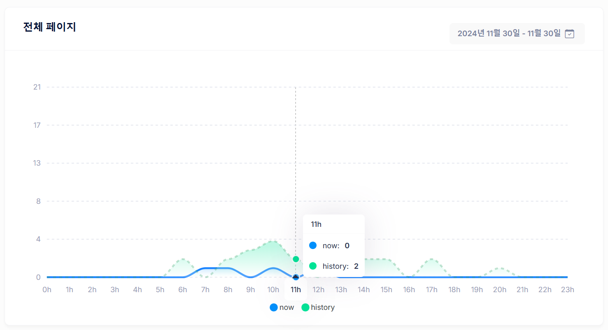The image size is (608, 330).
Task: Click the 20h x-axis label
Action: point(500,290)
